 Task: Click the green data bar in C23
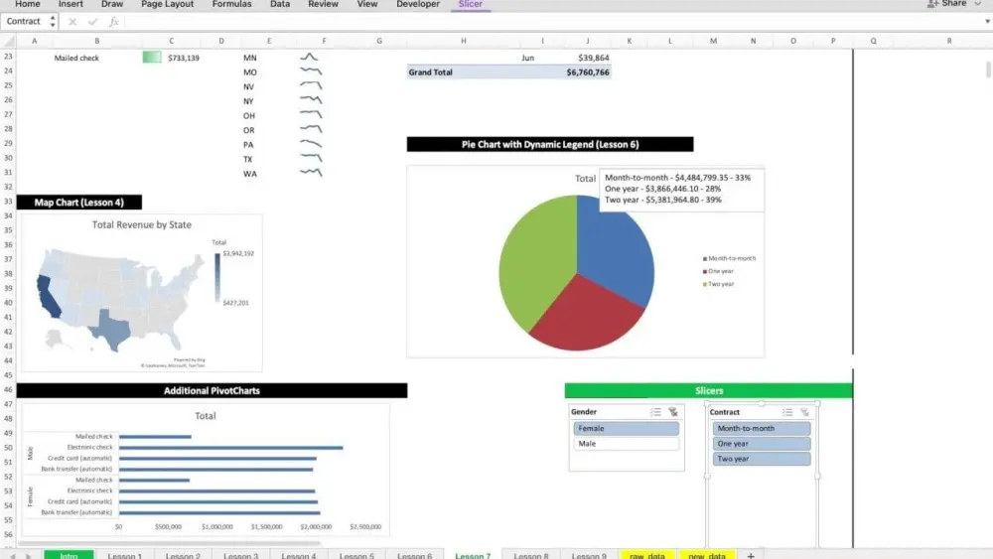pos(152,58)
